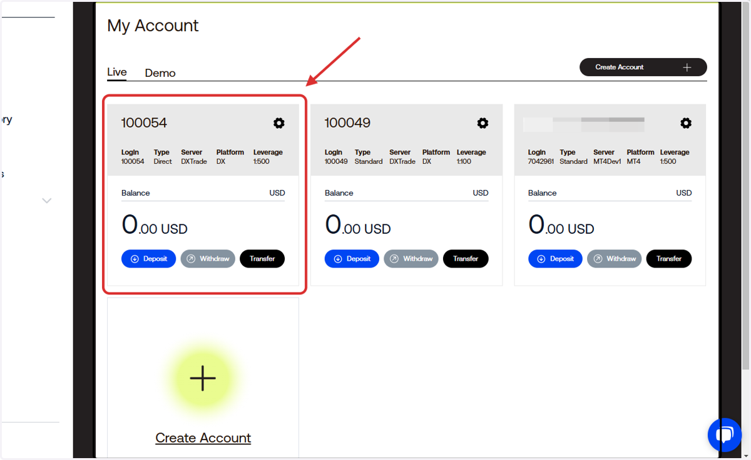
Task: Click the Direct type value on account 100054
Action: click(163, 161)
